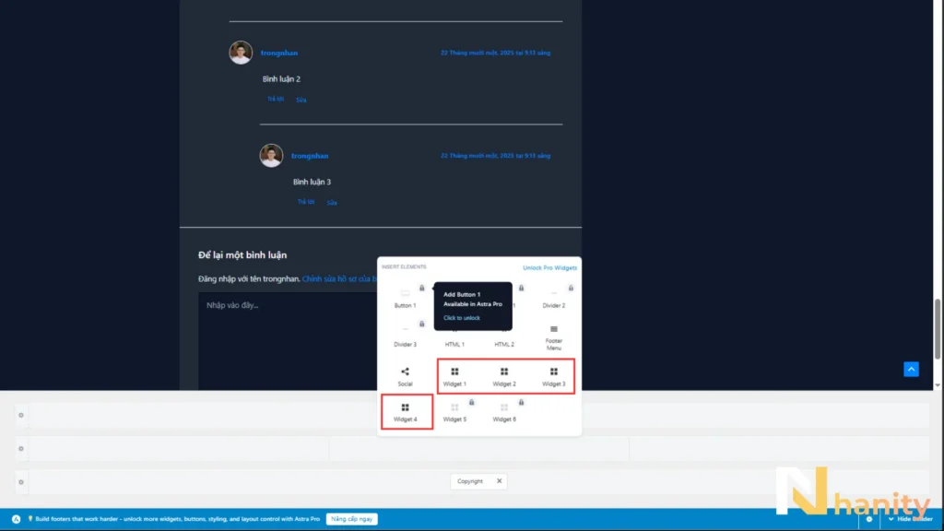Click the avatar beside 'Bình luận 2'

point(241,53)
